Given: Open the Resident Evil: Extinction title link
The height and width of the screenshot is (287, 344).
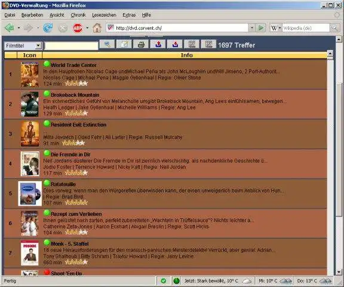Looking at the screenshot, I should [79, 125].
